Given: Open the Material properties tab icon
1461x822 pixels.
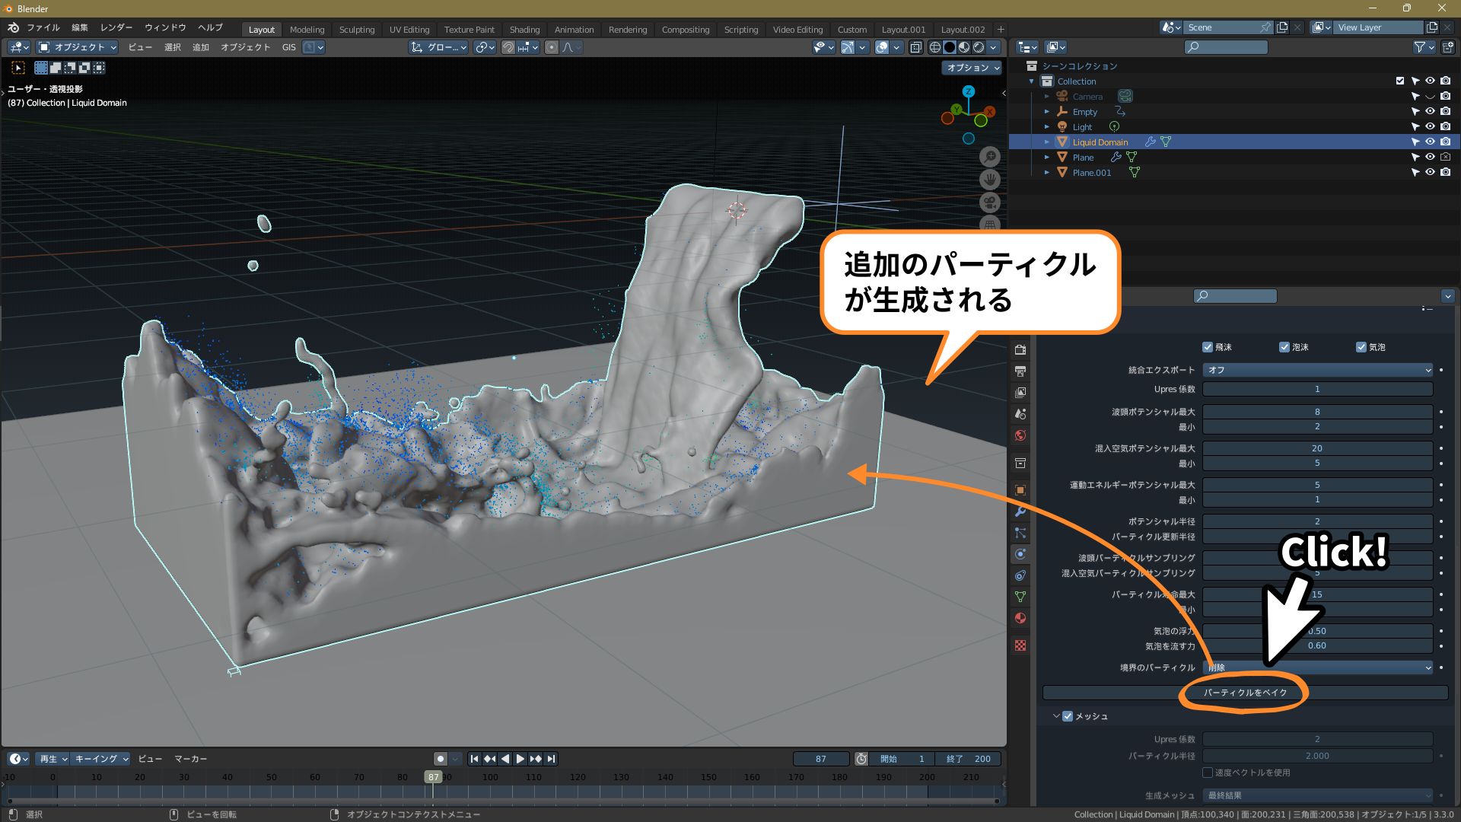Looking at the screenshot, I should (1020, 618).
